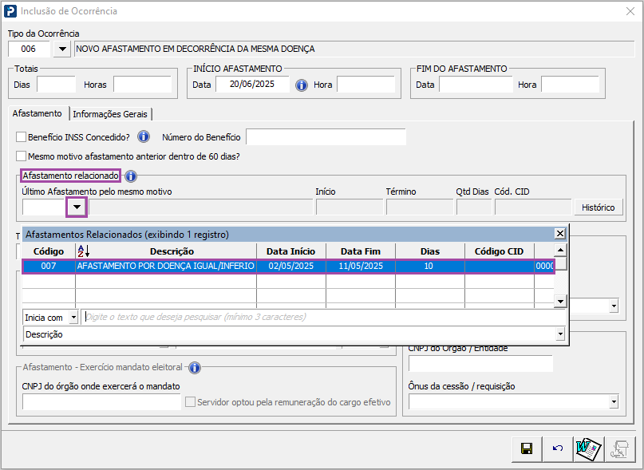Open the Word document export icon

pyautogui.click(x=588, y=448)
